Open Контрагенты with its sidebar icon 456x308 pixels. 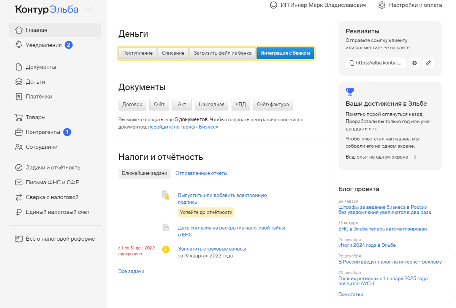coord(18,132)
